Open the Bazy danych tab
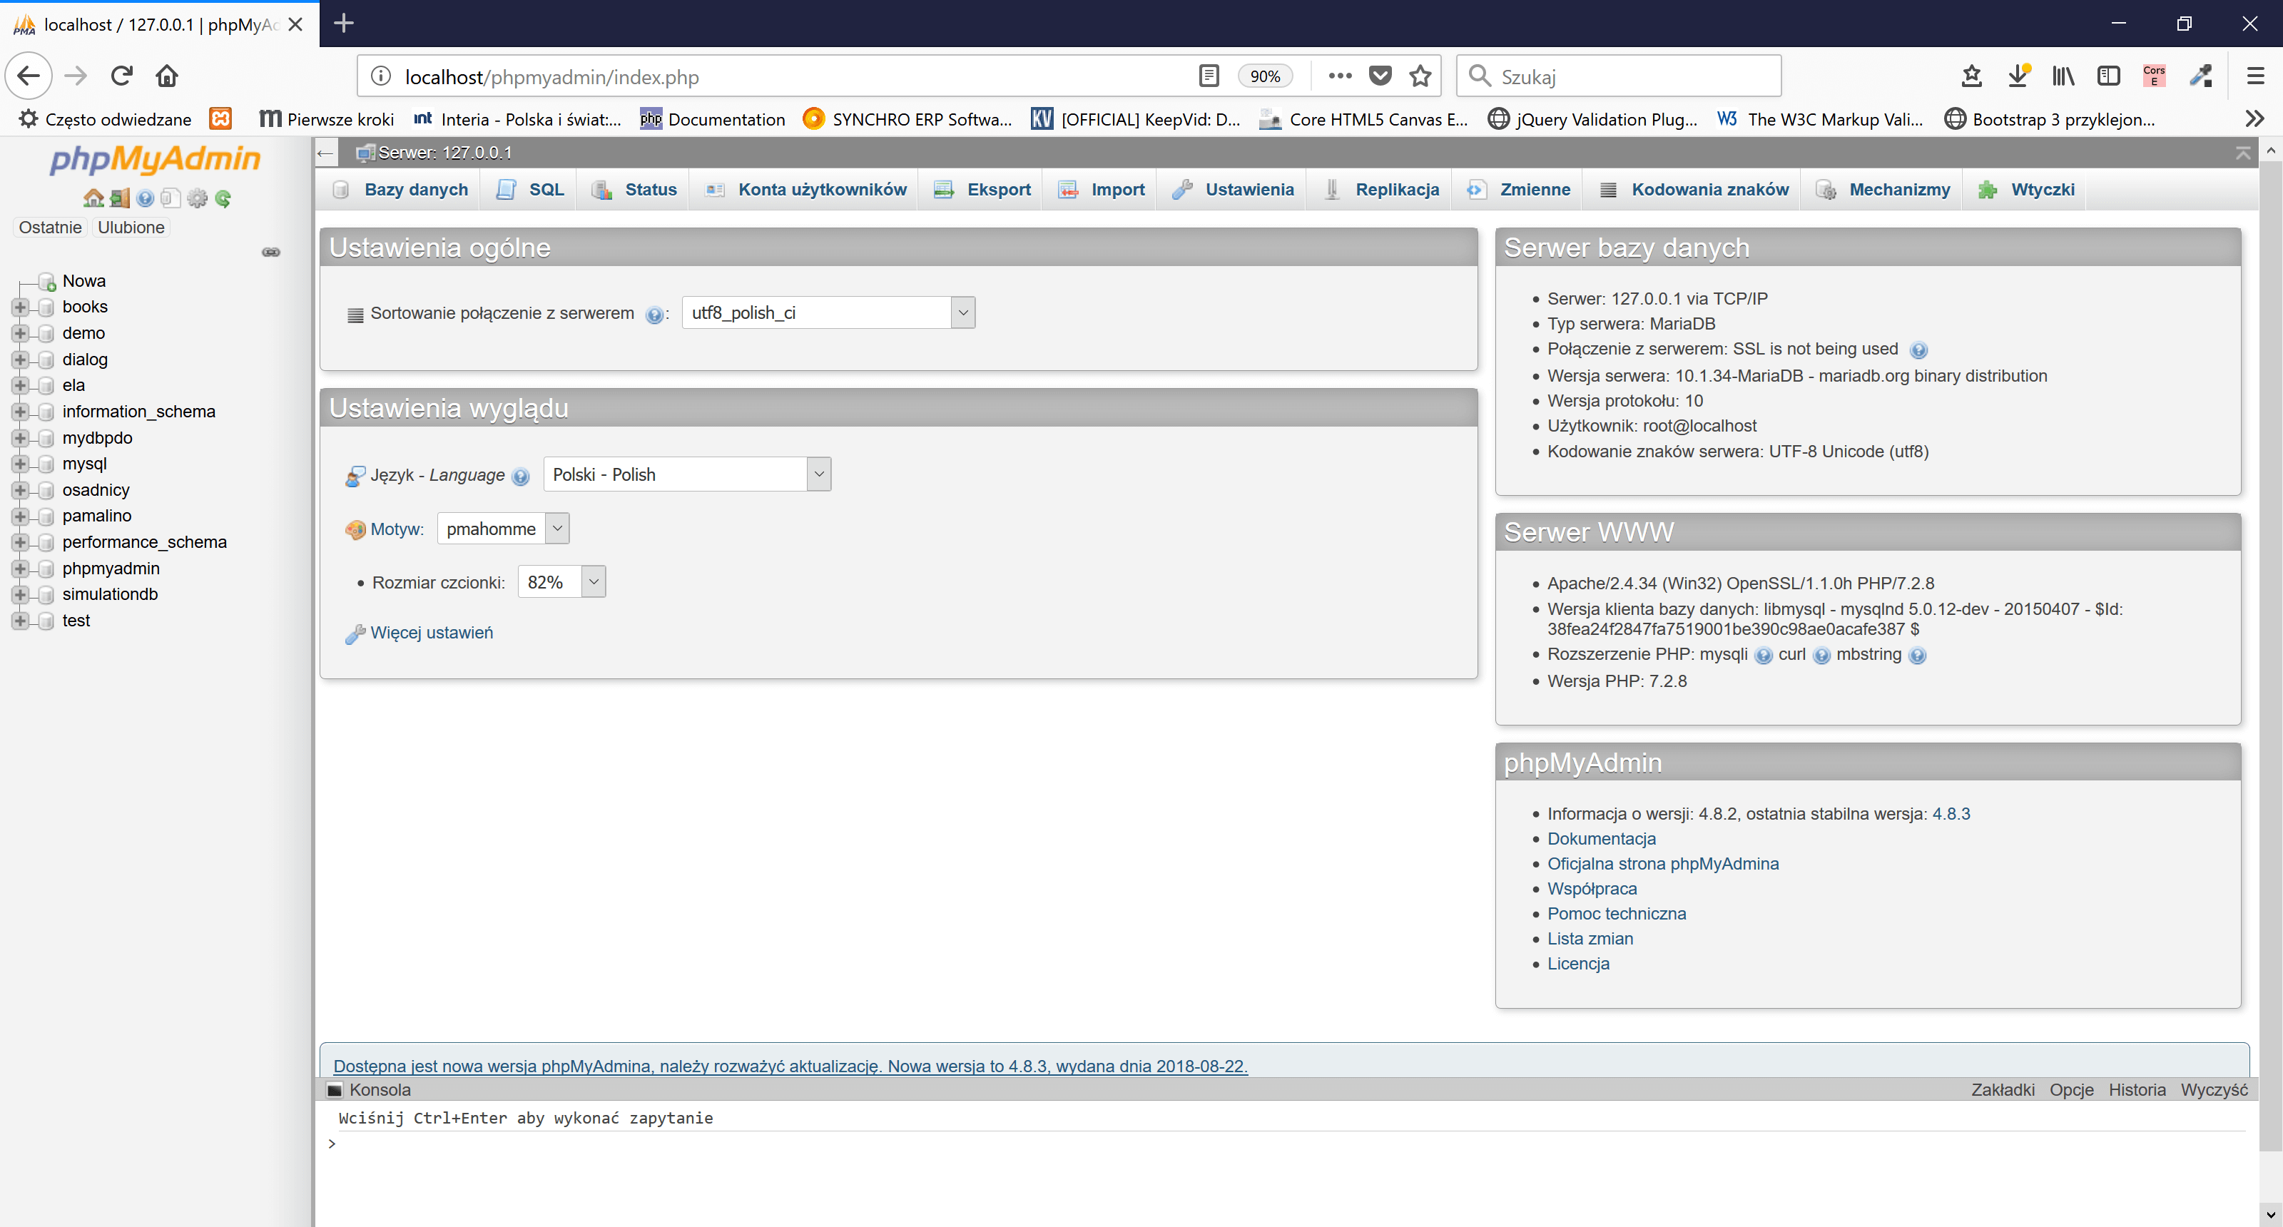This screenshot has height=1227, width=2283. pos(400,190)
